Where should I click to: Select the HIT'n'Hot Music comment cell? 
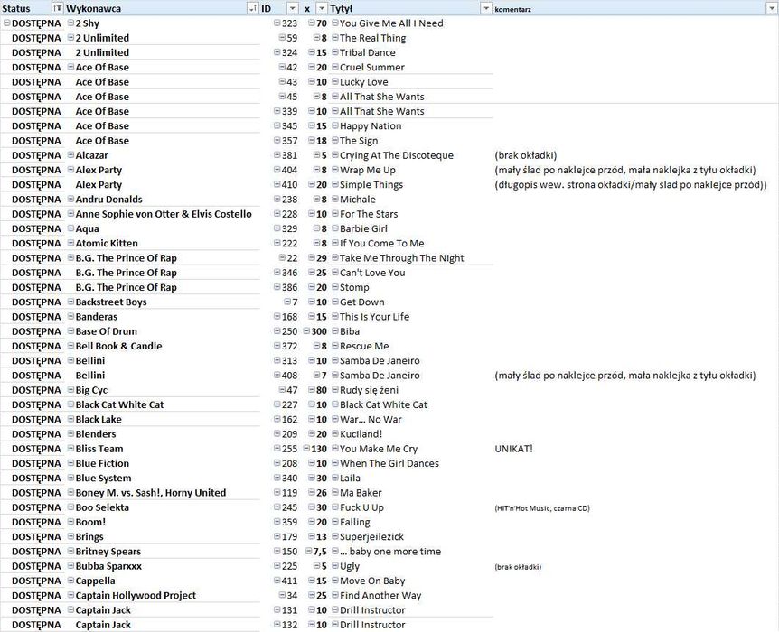542,508
